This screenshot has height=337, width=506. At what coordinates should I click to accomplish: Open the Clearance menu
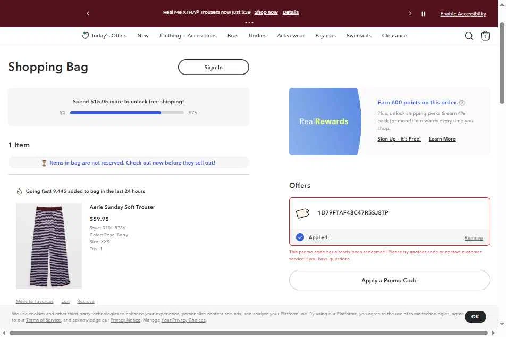point(394,36)
